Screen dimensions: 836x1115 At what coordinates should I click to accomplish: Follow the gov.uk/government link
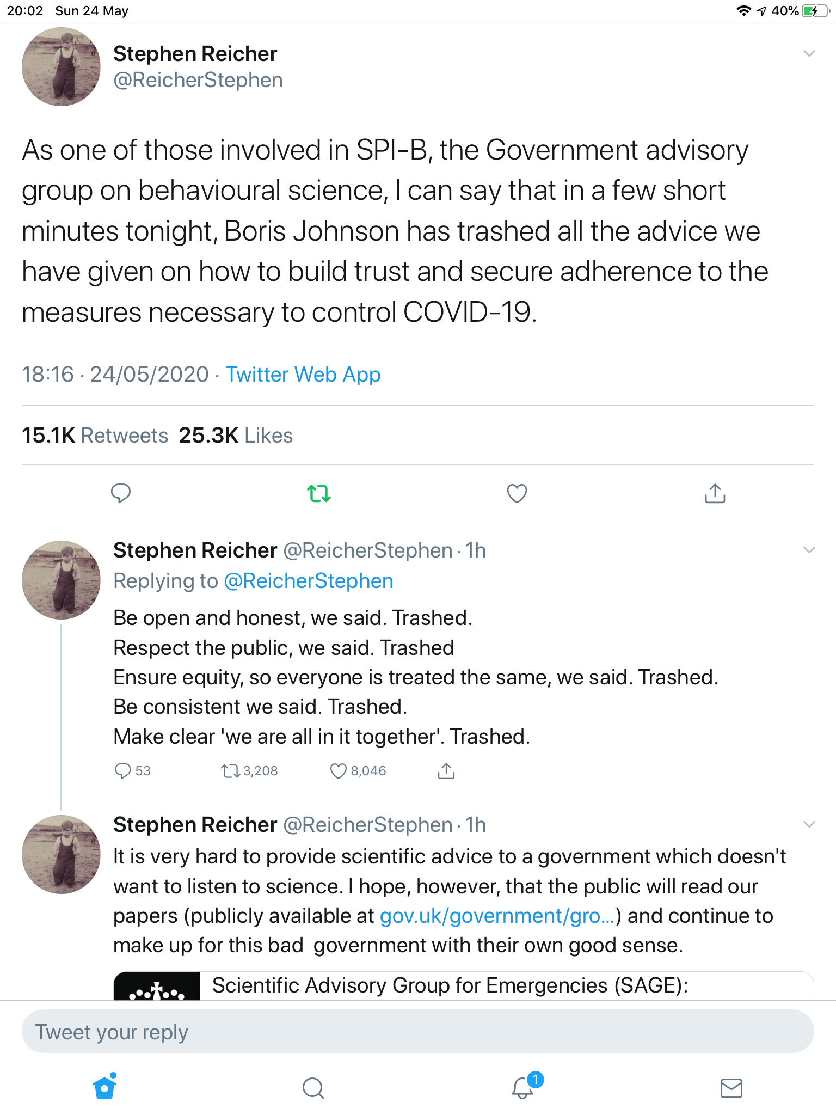(497, 916)
